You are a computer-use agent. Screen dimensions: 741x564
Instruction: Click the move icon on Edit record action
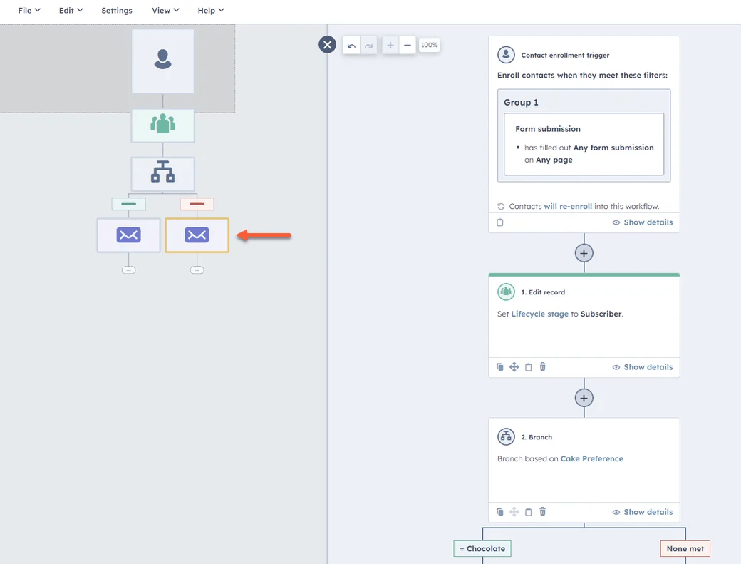pyautogui.click(x=514, y=367)
